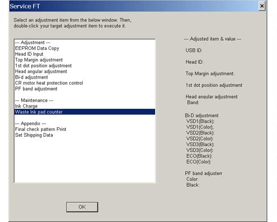Click the highlighted Waste Ink pad counter
Image resolution: width=277 pixels, height=222 pixels.
coord(84,112)
